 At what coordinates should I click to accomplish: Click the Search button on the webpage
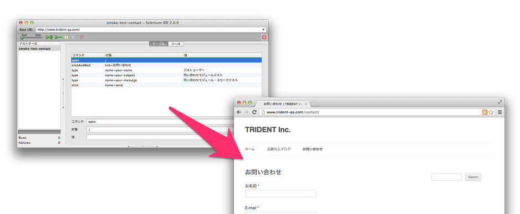coord(473,177)
